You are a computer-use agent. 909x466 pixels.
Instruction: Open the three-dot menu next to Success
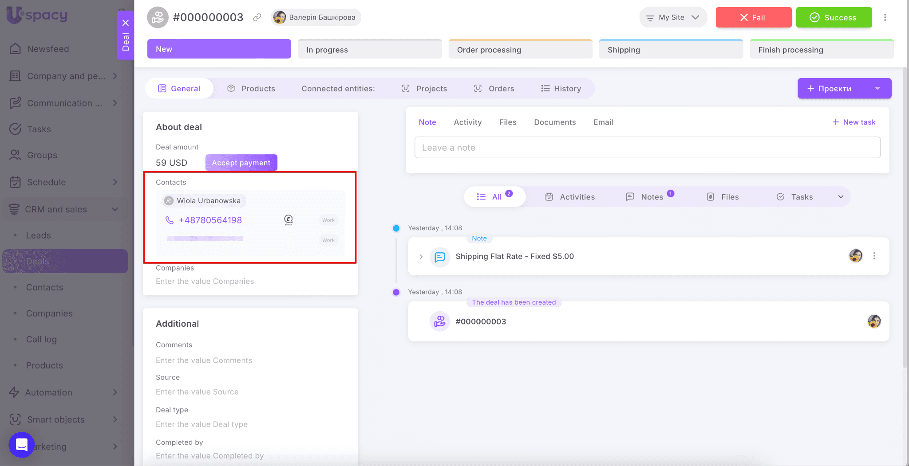click(x=885, y=18)
